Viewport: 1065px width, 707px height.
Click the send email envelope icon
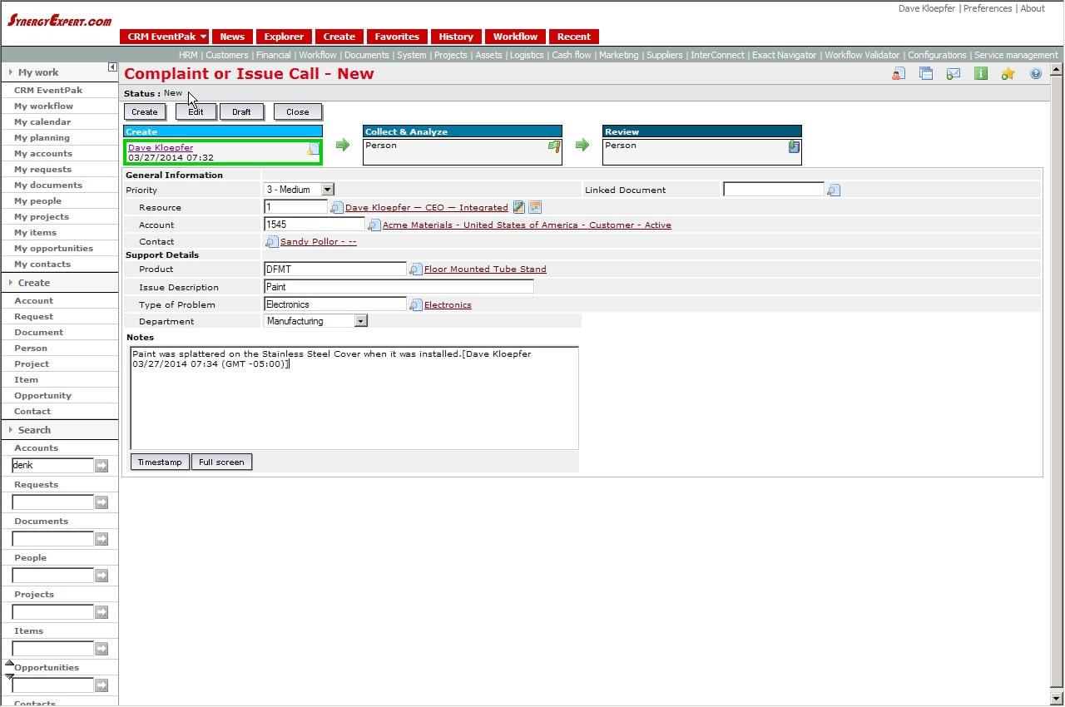point(954,74)
